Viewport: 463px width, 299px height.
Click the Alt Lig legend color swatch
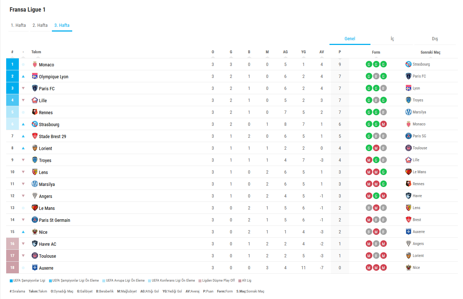240,281
